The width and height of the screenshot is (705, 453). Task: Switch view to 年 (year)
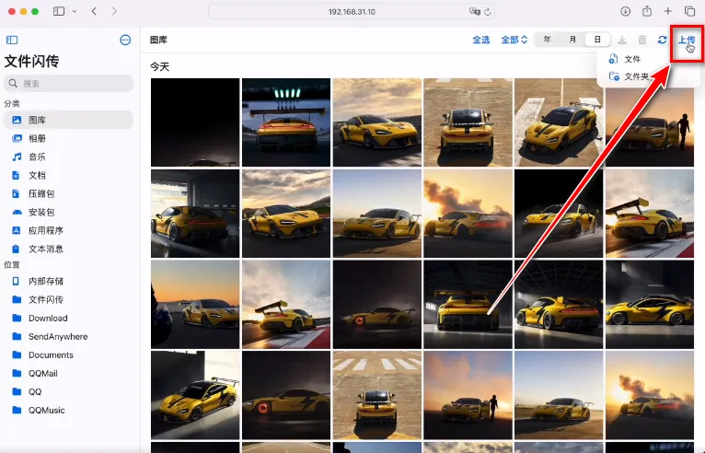pyautogui.click(x=548, y=41)
